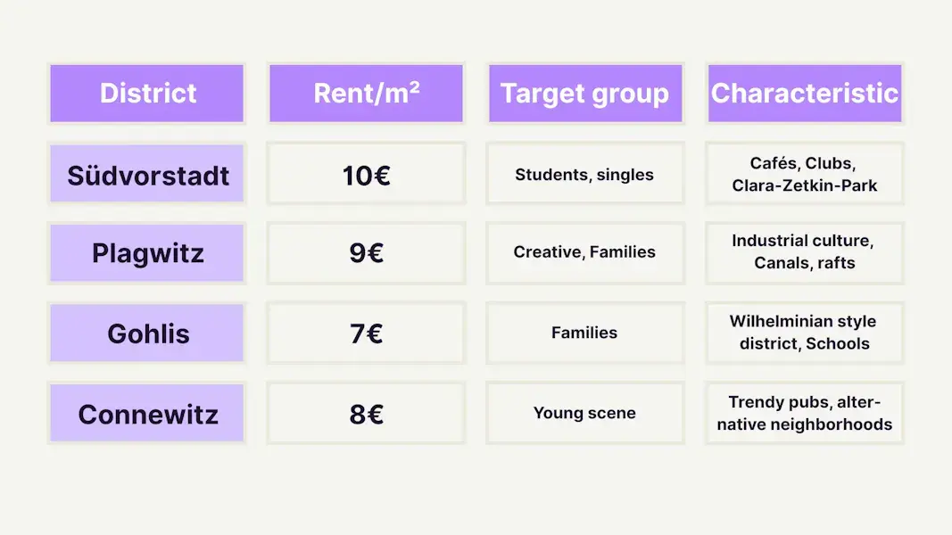Click the Students, singles cell

[x=585, y=174]
